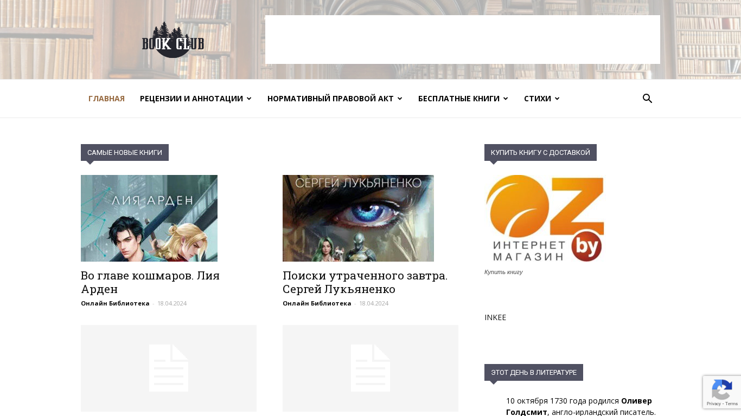Open Онлайн Библиотека author under Лия Арден post
This screenshot has height=416, width=741.
(x=115, y=303)
